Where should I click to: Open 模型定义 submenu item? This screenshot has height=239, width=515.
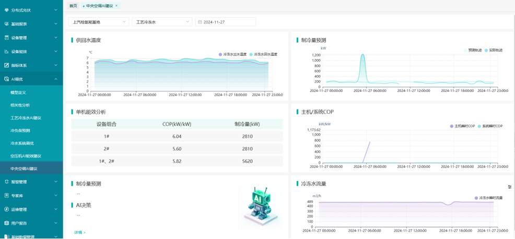(x=18, y=93)
